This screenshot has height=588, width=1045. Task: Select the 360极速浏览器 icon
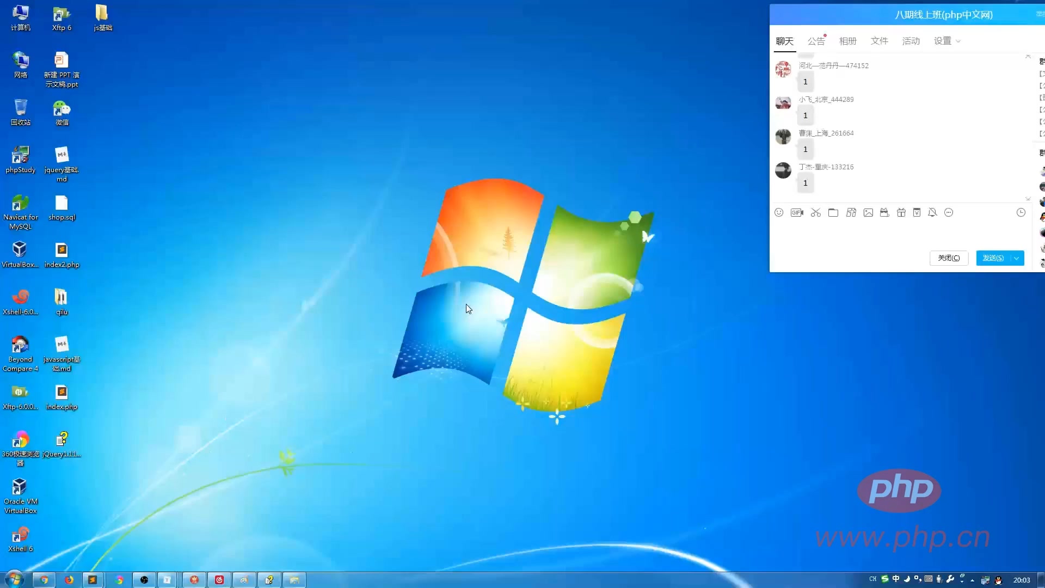click(x=21, y=449)
